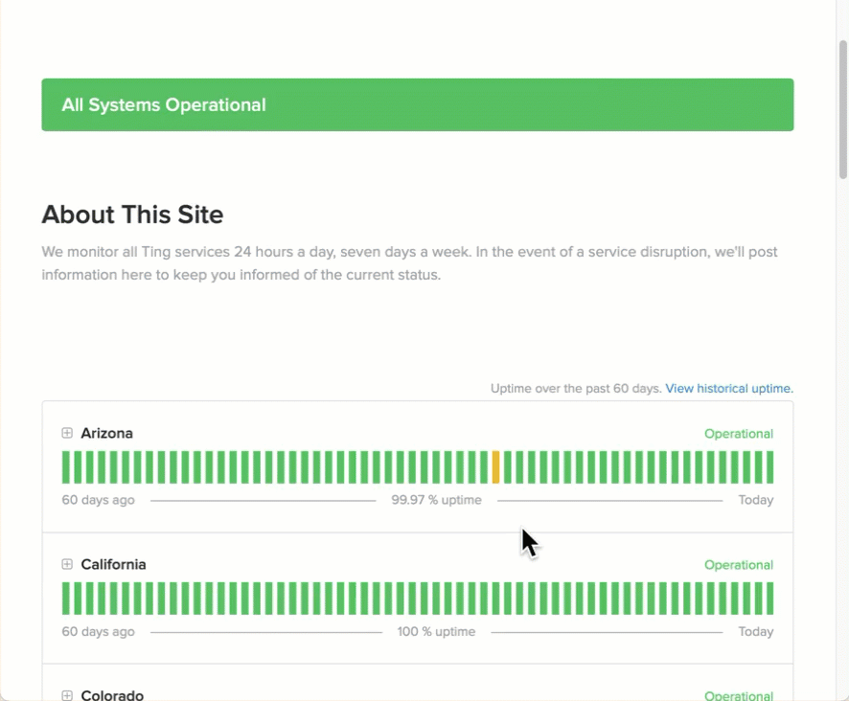Screen dimensions: 849x701
Task: Expand the Arizona component group
Action: pyautogui.click(x=67, y=433)
